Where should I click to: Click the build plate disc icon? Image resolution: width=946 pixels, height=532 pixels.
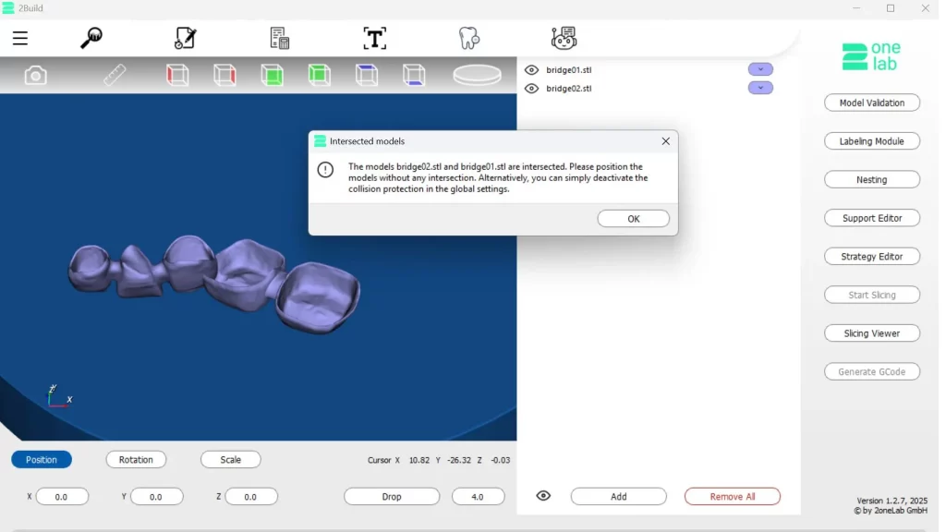[x=478, y=76]
